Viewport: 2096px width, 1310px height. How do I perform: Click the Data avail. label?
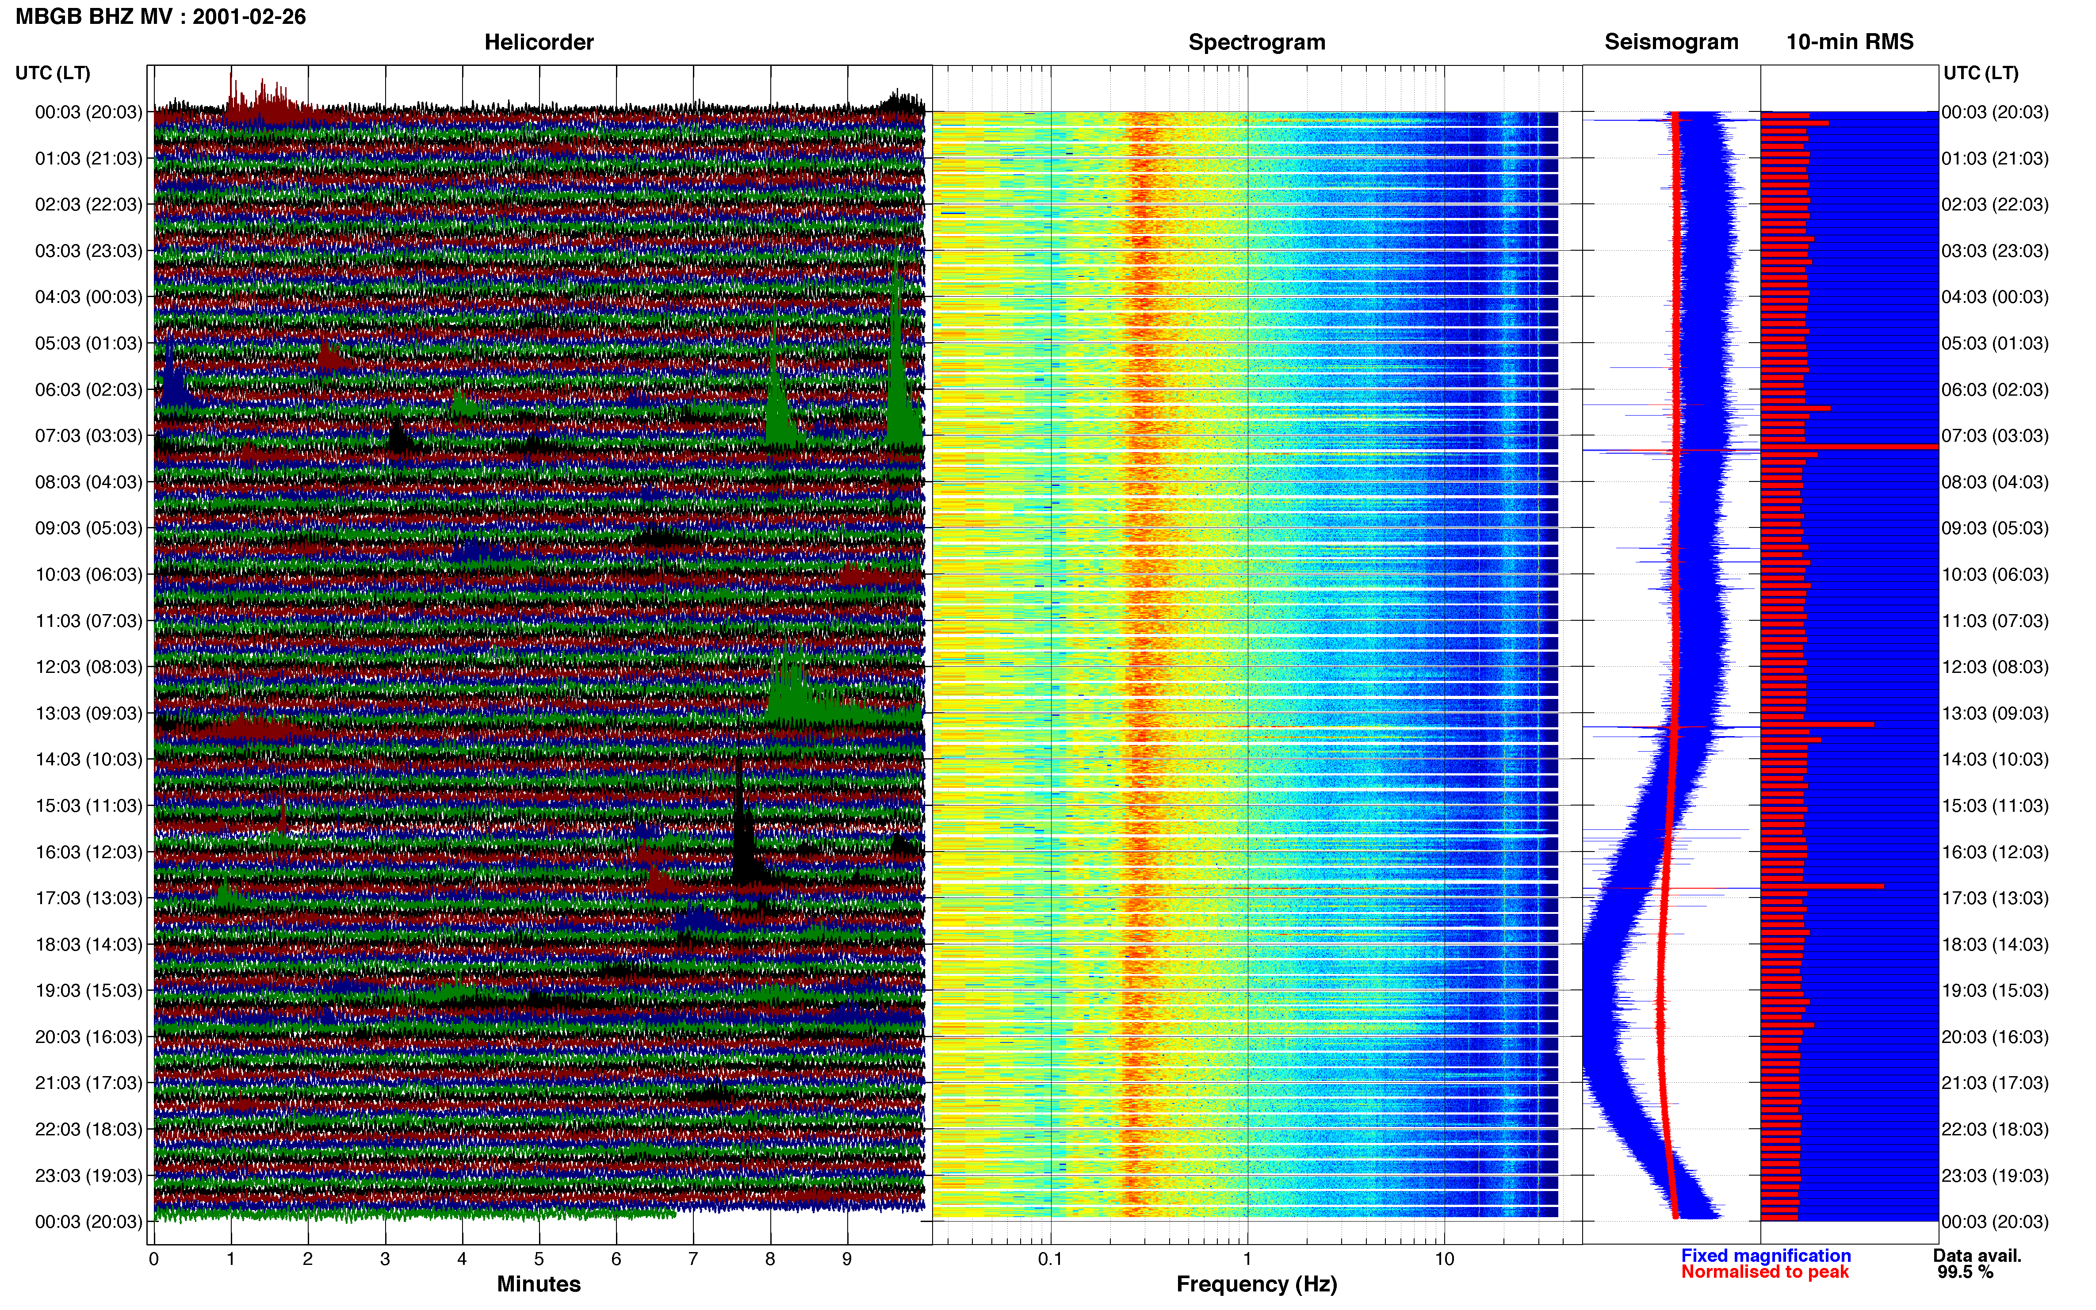click(1977, 1256)
